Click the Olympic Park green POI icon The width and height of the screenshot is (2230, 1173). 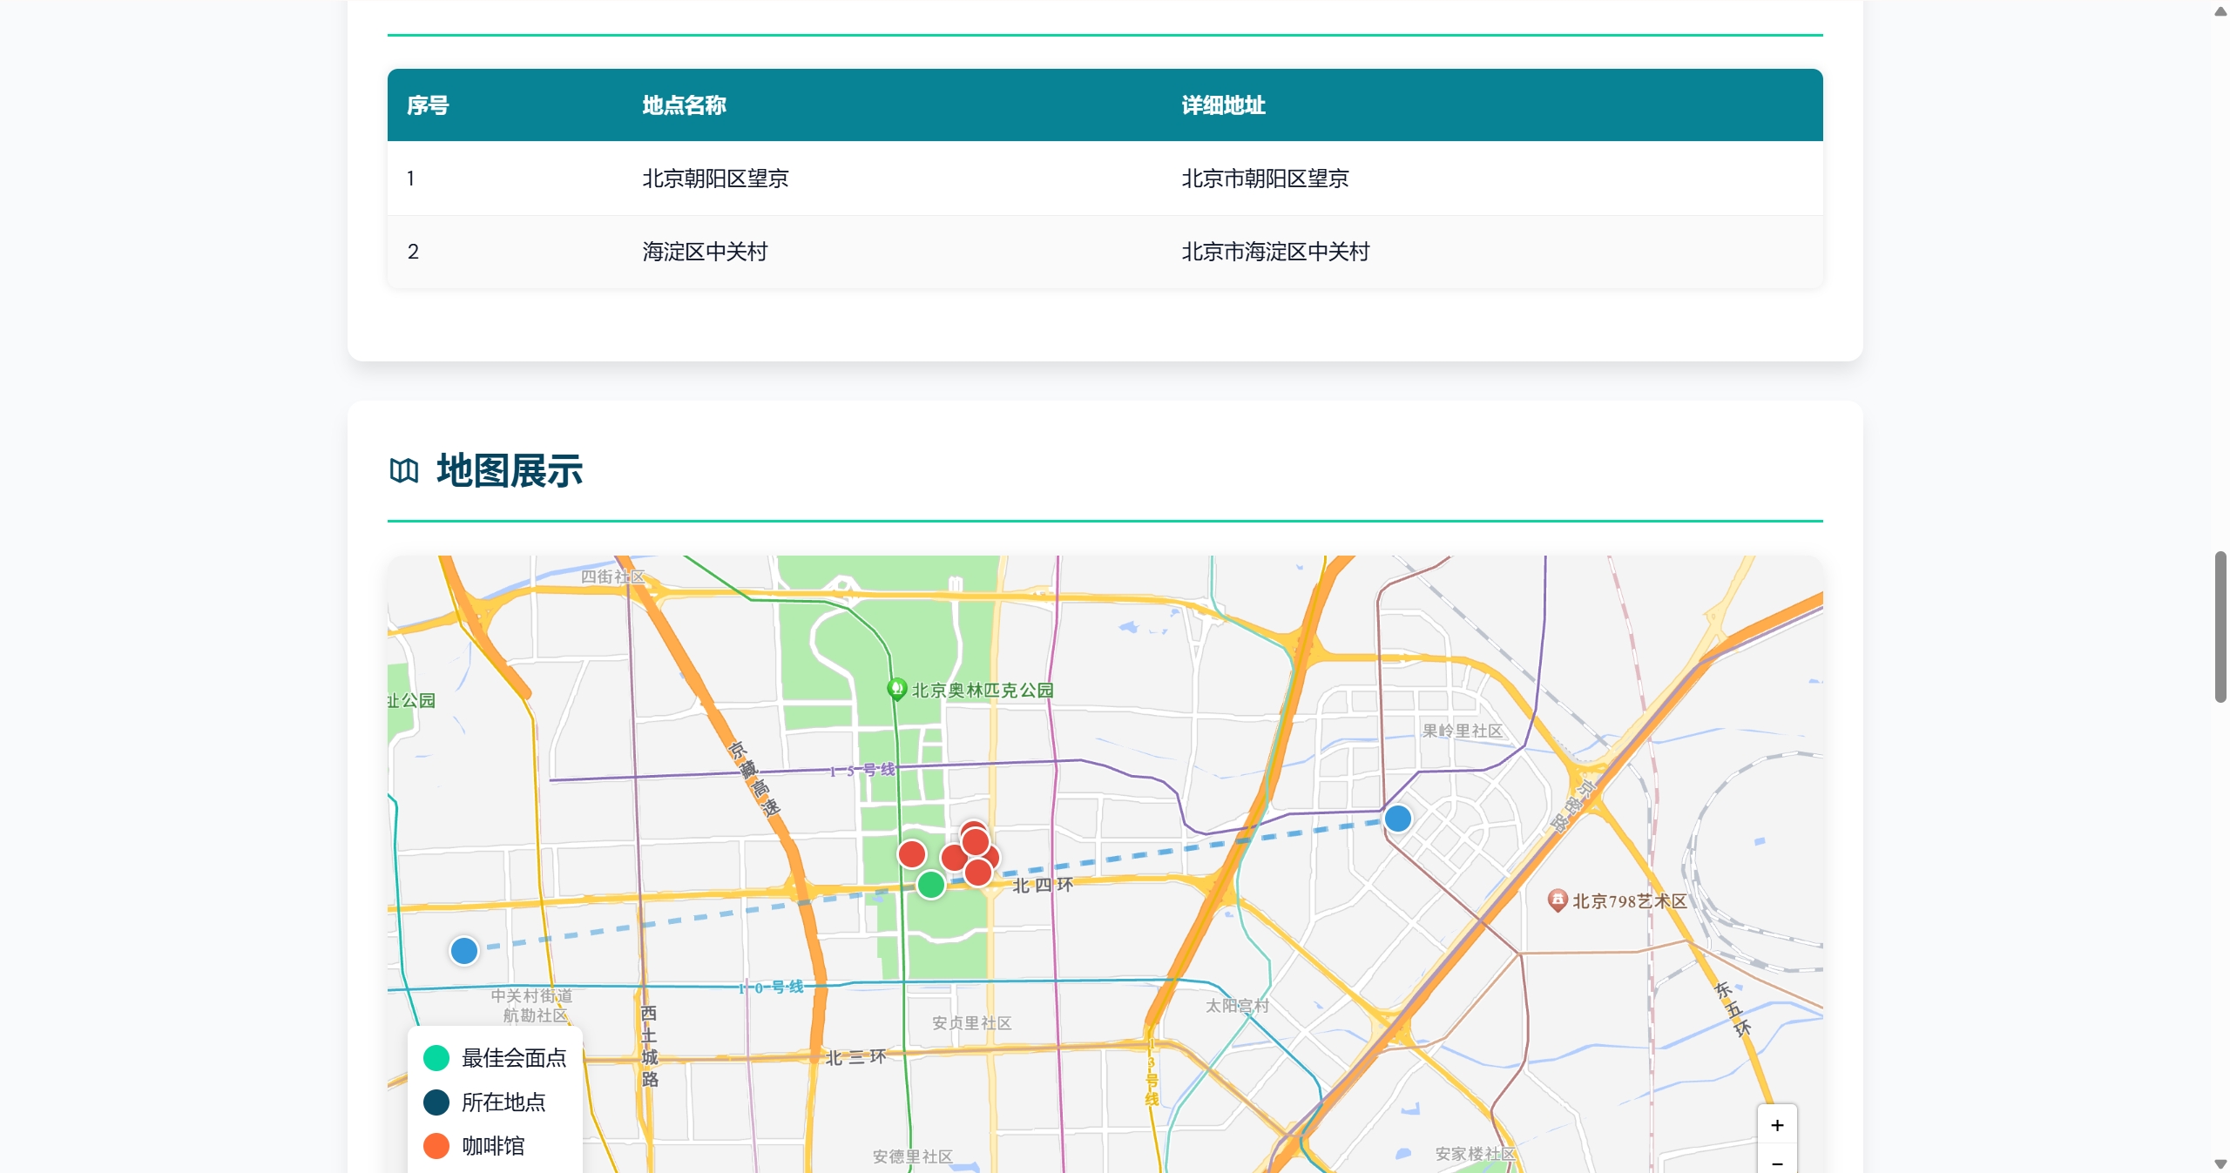pyautogui.click(x=896, y=689)
